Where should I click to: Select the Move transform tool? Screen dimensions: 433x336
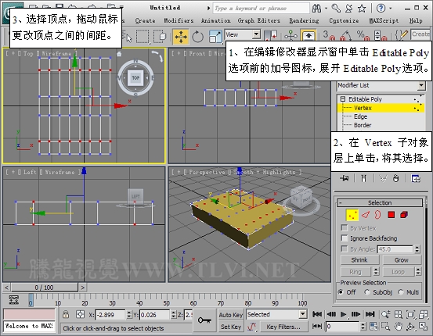(181, 37)
